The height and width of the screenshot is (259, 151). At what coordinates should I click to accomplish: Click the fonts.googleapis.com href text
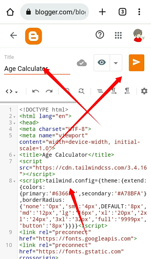click(84, 239)
